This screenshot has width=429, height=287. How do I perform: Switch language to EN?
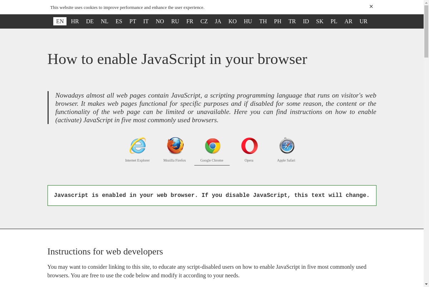[x=60, y=21]
